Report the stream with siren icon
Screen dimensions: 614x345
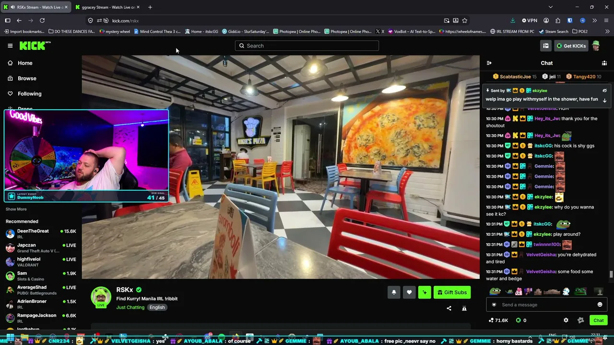click(x=464, y=309)
